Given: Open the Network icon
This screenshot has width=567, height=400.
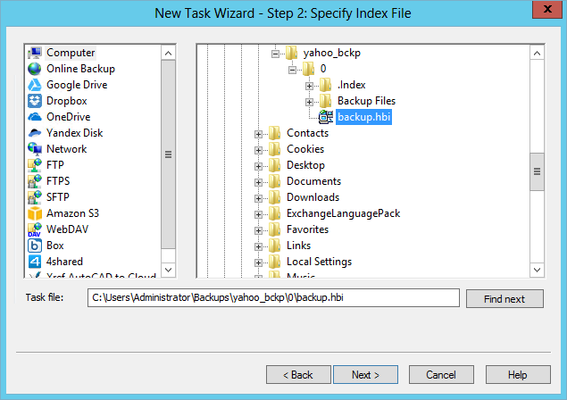Looking at the screenshot, I should pyautogui.click(x=35, y=149).
